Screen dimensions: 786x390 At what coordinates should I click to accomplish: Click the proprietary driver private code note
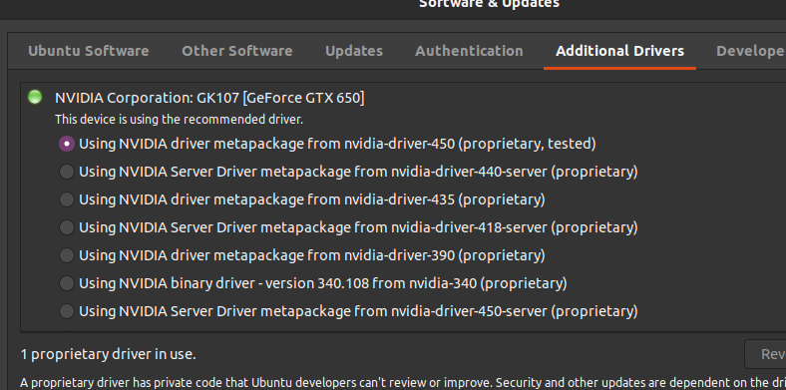(403, 383)
